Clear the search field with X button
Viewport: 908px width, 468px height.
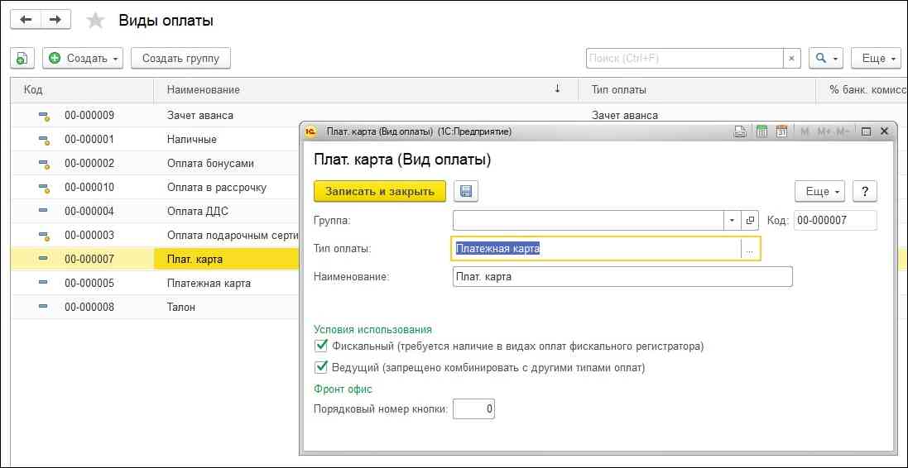792,58
